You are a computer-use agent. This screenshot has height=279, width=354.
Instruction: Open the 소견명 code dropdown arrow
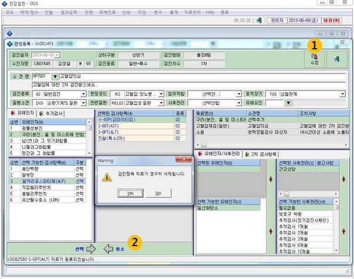pyautogui.click(x=55, y=76)
